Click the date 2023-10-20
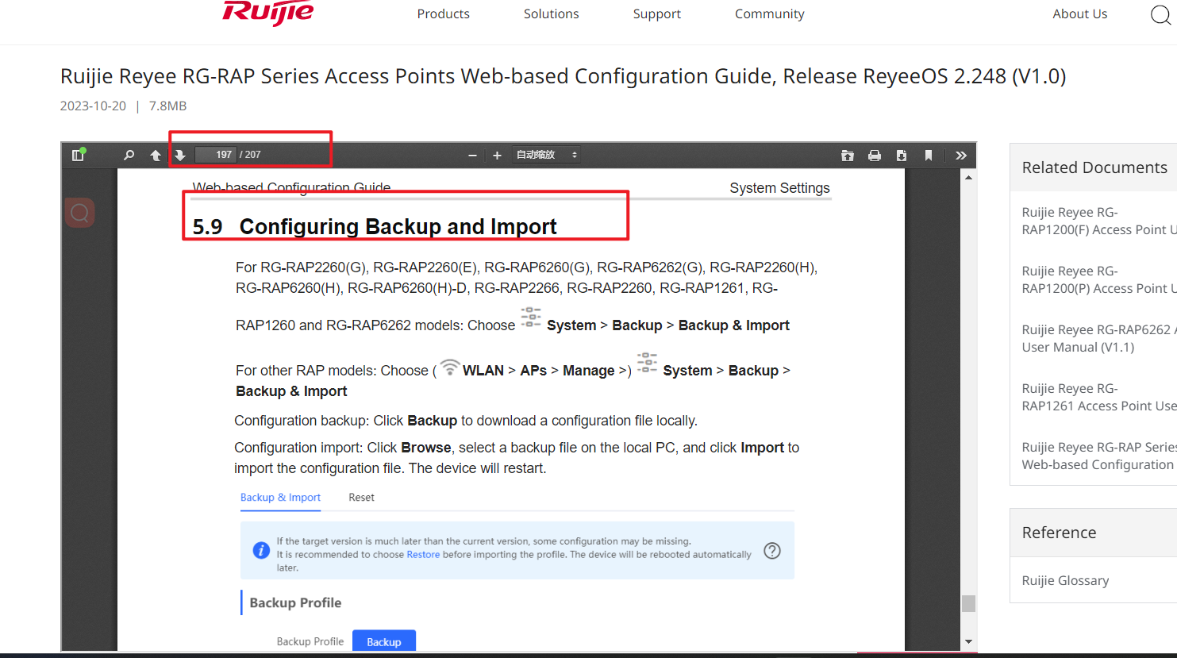This screenshot has height=658, width=1177. pos(93,106)
